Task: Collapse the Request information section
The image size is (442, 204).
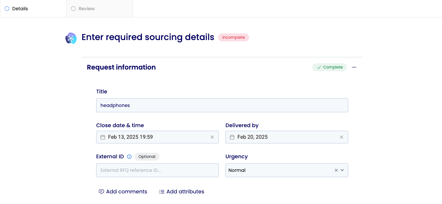Action: tap(354, 67)
